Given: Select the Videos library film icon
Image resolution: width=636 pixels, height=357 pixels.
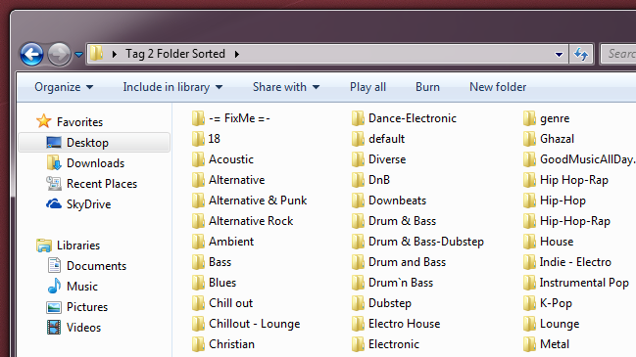Looking at the screenshot, I should coord(54,327).
